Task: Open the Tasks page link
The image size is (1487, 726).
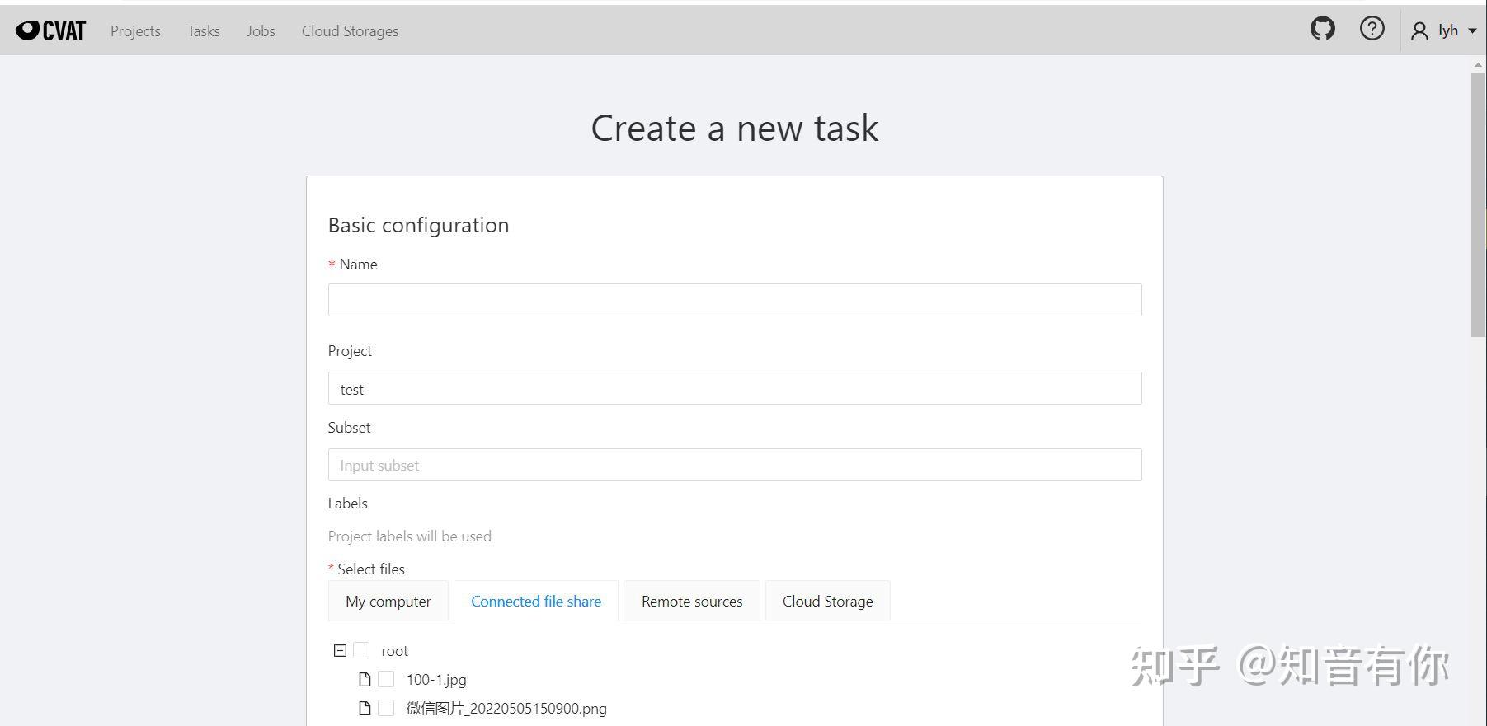Action: 204,31
